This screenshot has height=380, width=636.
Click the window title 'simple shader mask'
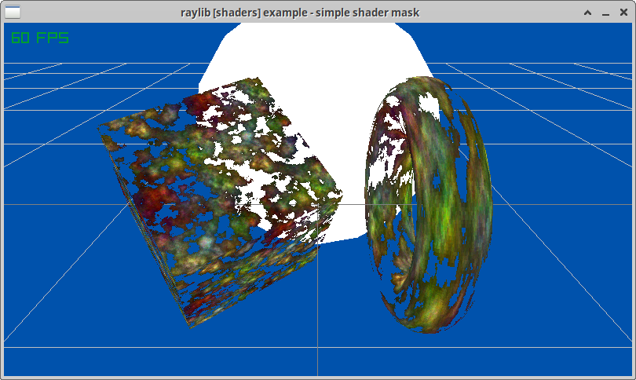[x=367, y=13]
